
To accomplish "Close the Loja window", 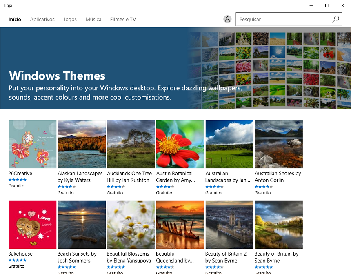I will (x=343, y=5).
